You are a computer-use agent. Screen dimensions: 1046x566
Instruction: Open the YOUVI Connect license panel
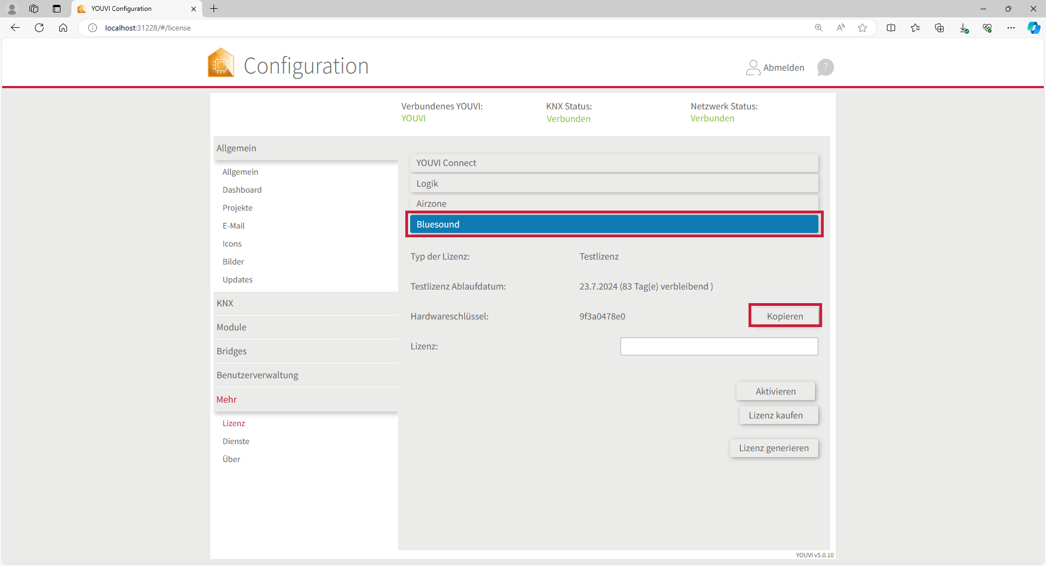tap(613, 163)
